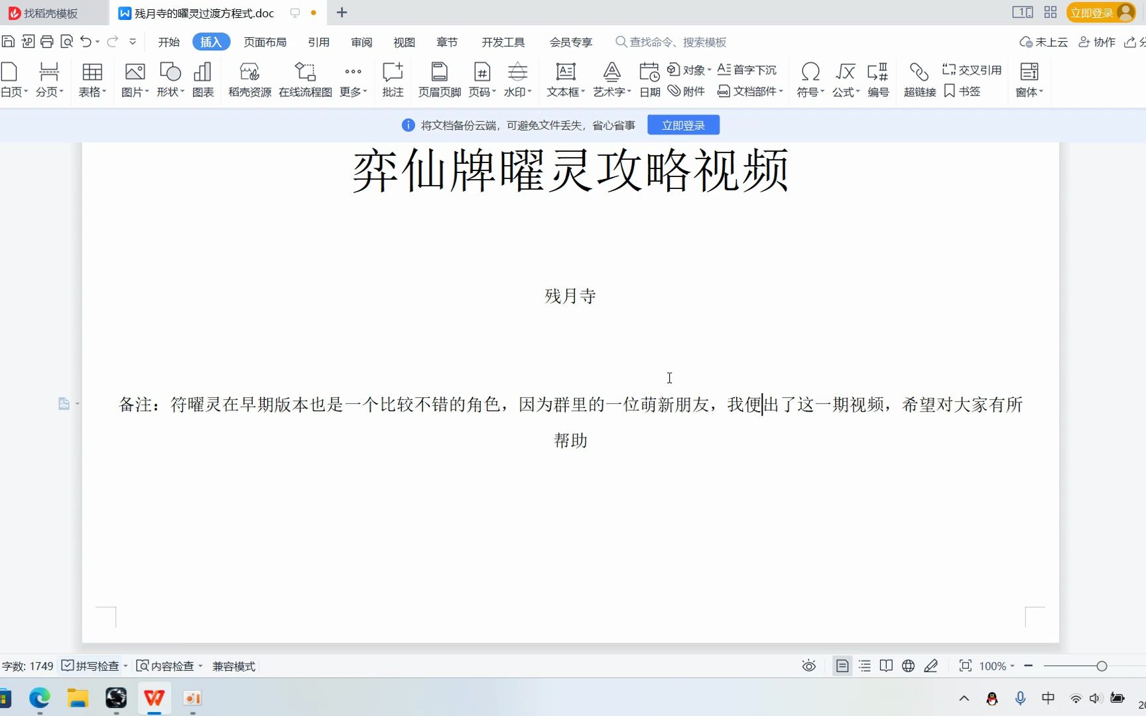
Task: Click zoom out minus button
Action: tap(1028, 666)
